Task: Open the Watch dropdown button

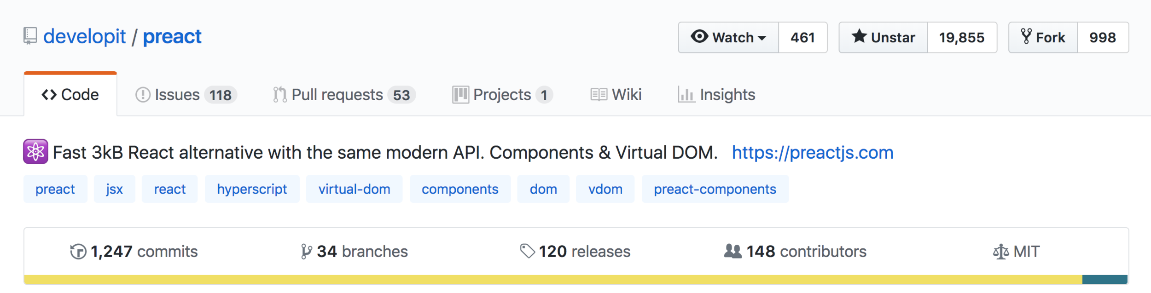Action: click(x=728, y=37)
